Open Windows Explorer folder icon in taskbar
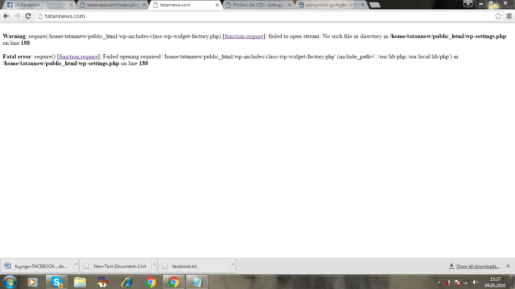 tap(80, 282)
